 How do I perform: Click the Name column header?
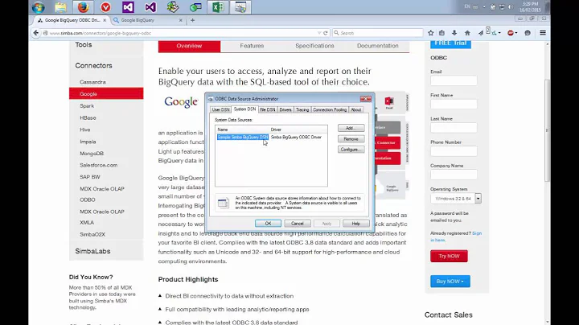[x=243, y=130]
